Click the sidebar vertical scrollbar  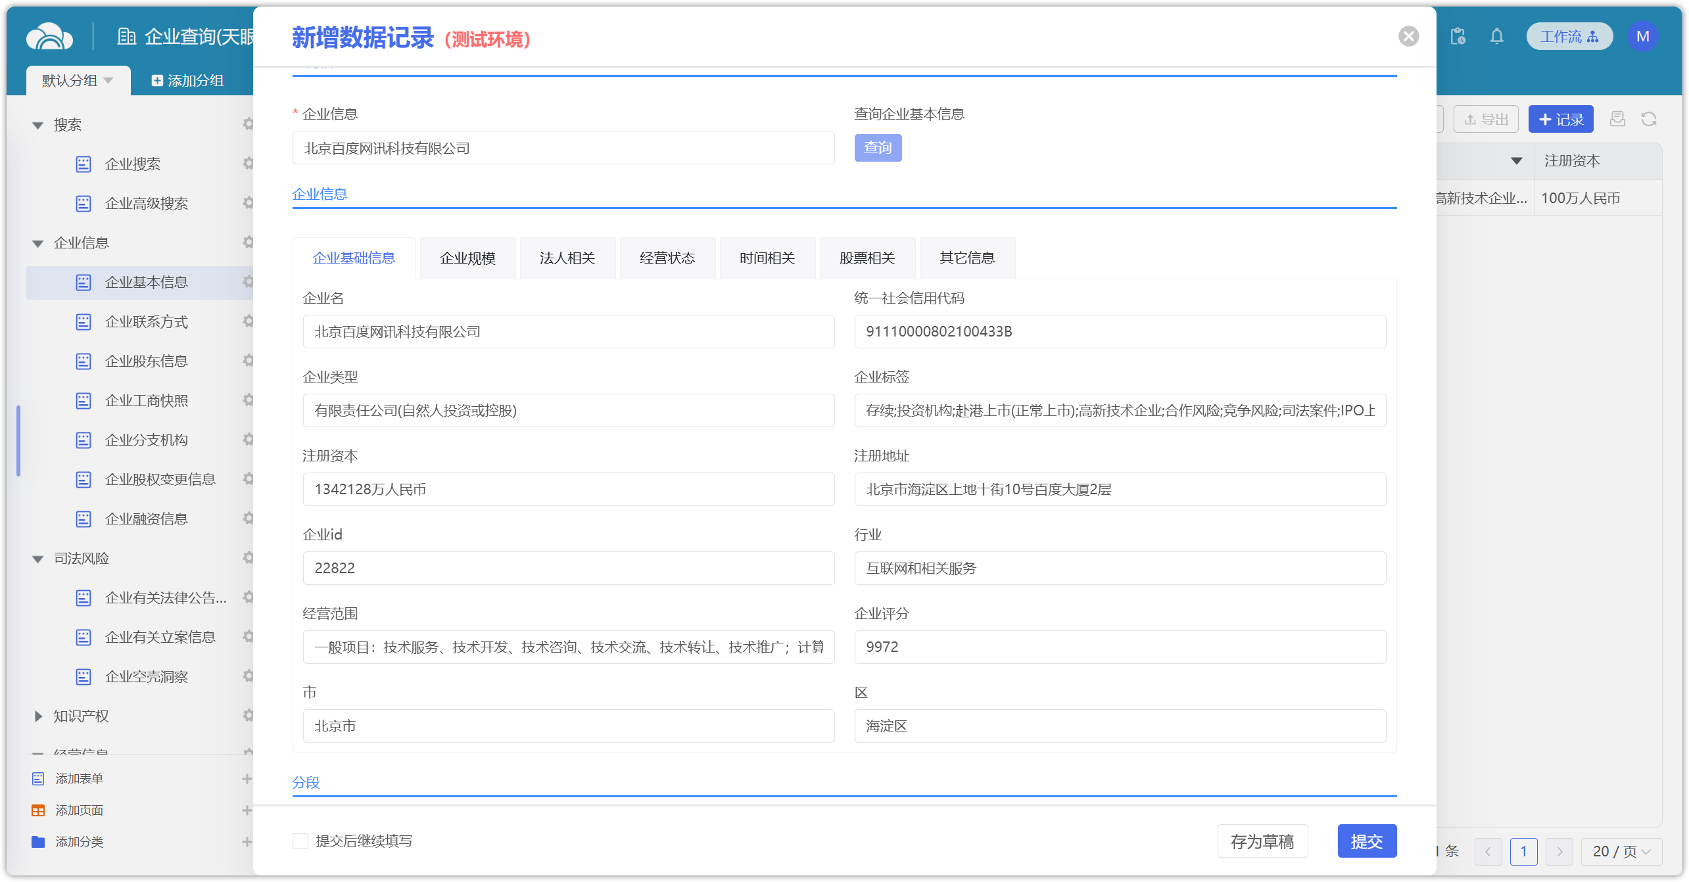click(18, 440)
